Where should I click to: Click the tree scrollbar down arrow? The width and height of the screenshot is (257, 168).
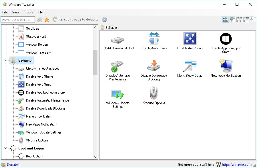[x=95, y=157]
